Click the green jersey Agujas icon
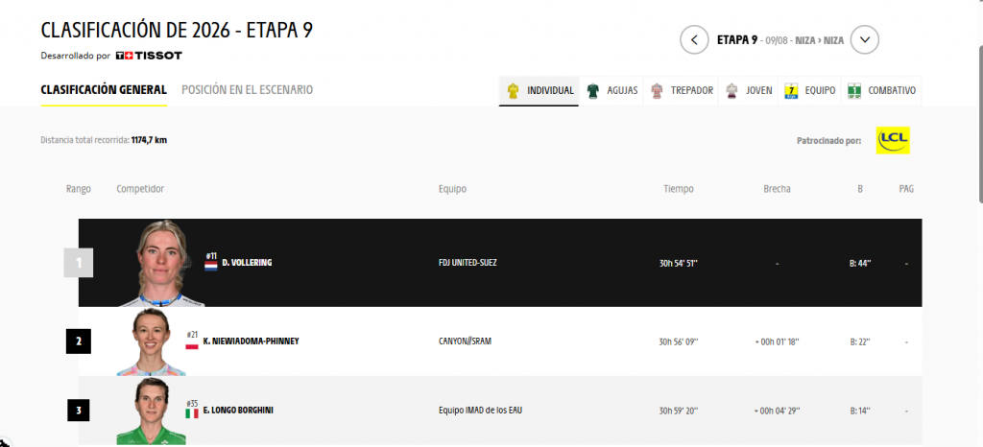Viewport: 983px width, 447px height. point(592,91)
